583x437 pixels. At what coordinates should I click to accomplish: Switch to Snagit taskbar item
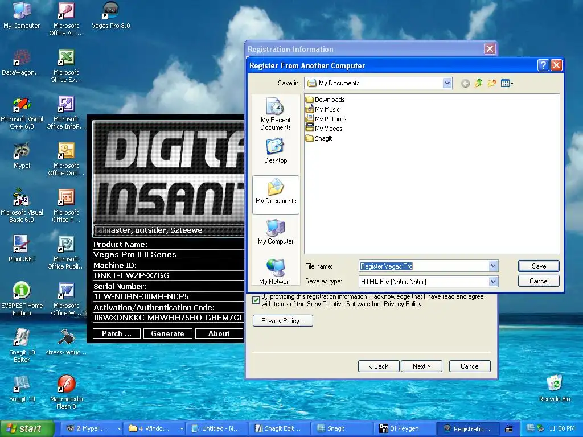(x=341, y=429)
